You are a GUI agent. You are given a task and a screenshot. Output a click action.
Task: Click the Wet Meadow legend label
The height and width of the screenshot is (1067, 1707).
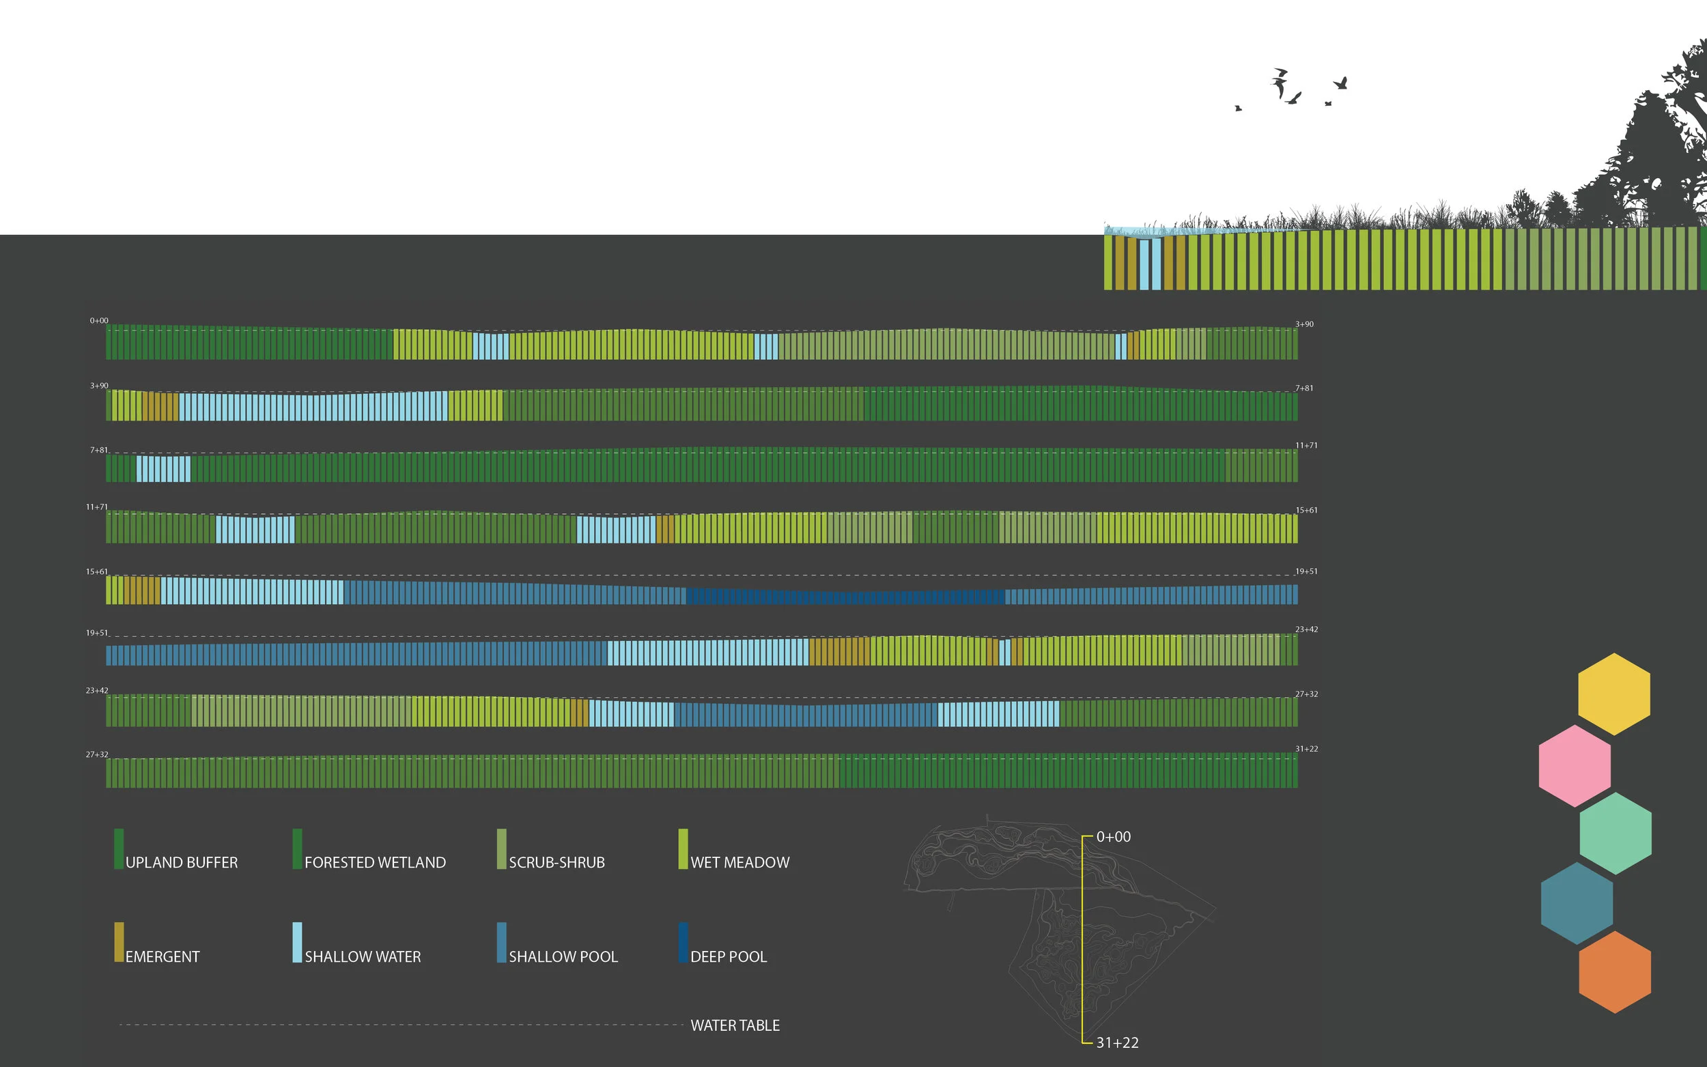(739, 862)
